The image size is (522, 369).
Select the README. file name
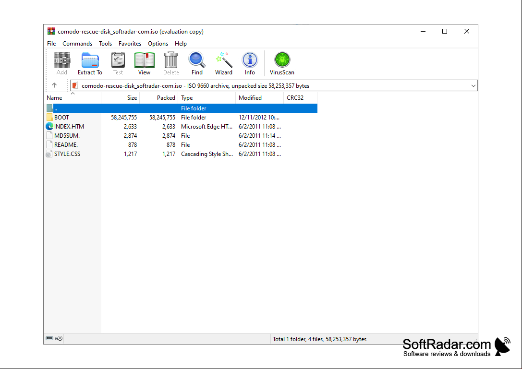tap(66, 145)
